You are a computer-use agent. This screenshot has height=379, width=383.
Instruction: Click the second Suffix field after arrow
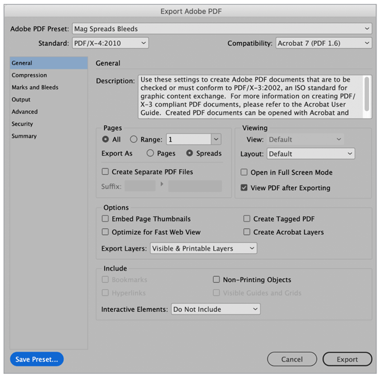coord(195,186)
